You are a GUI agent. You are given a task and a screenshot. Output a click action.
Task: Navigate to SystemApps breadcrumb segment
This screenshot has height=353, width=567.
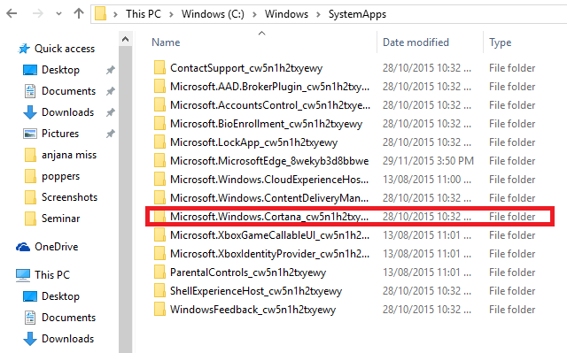coord(357,14)
